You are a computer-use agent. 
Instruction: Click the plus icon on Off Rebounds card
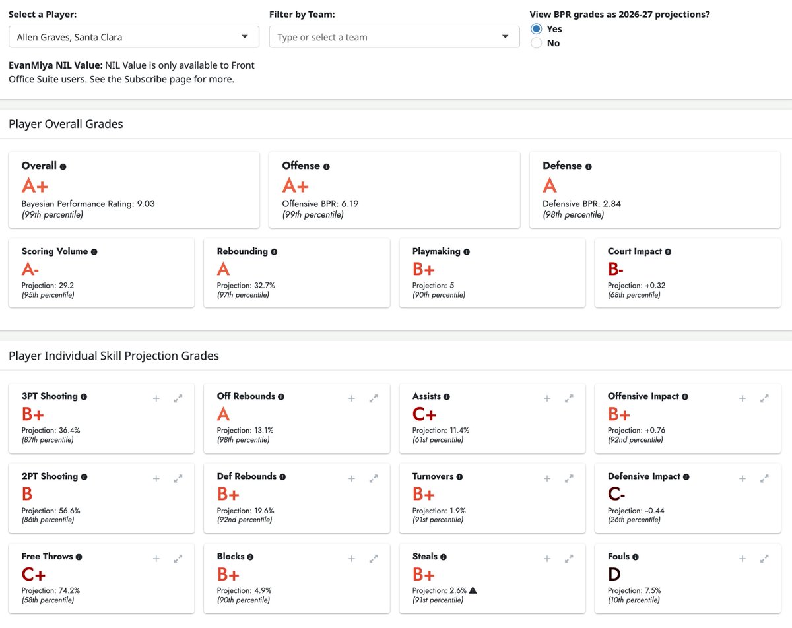coord(352,398)
